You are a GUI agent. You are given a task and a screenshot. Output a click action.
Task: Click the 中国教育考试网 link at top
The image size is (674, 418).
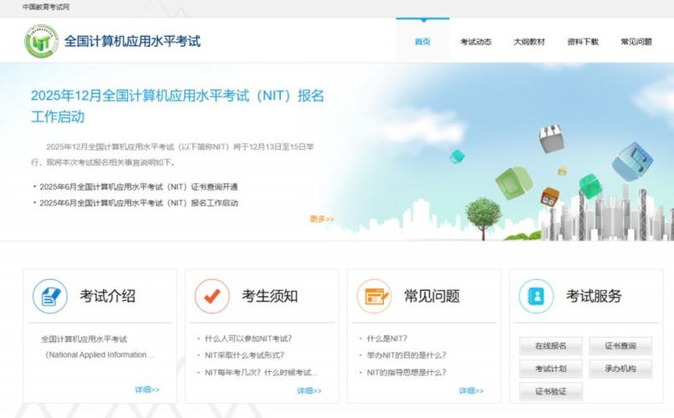point(46,7)
